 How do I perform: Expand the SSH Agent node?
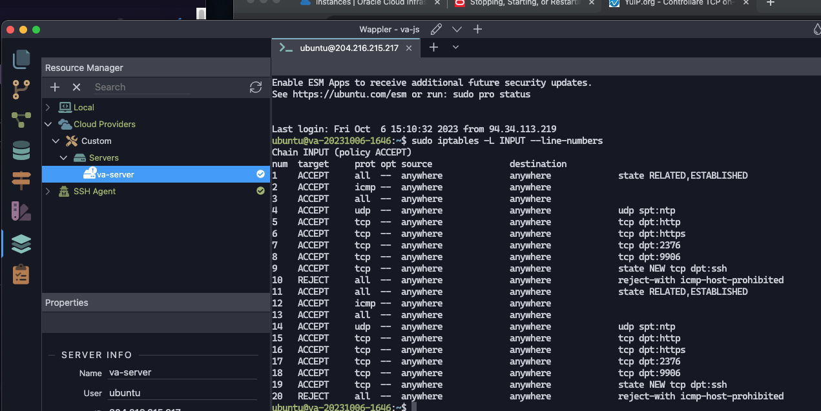48,191
